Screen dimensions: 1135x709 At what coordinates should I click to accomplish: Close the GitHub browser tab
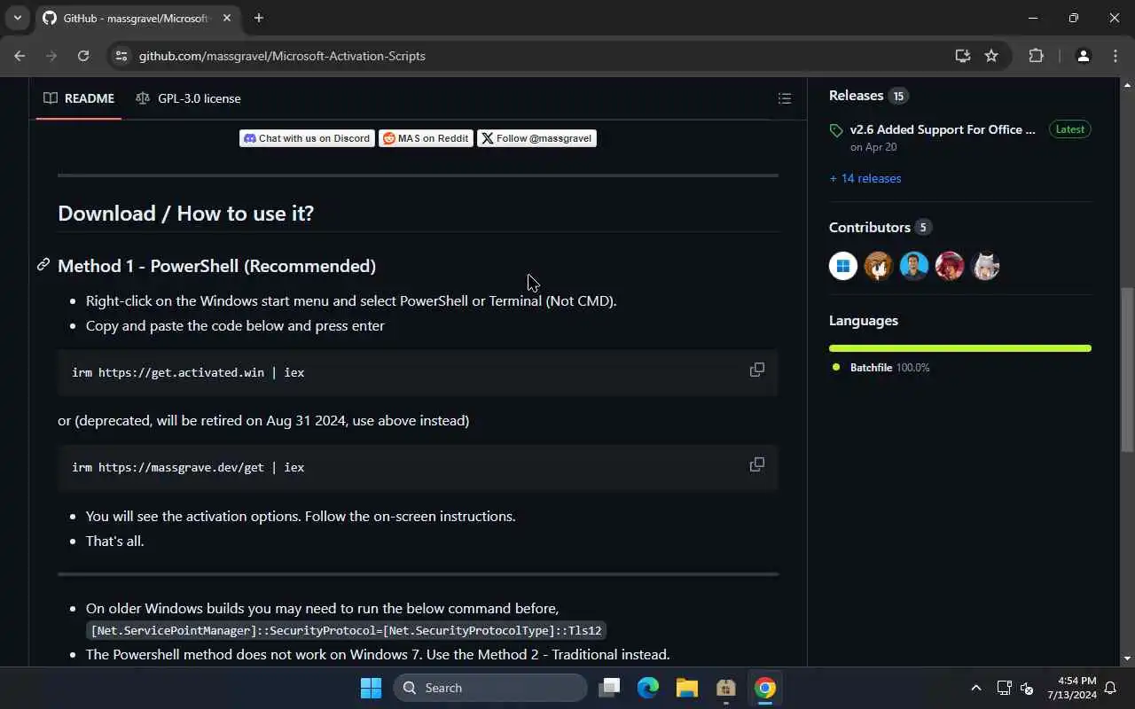click(225, 18)
